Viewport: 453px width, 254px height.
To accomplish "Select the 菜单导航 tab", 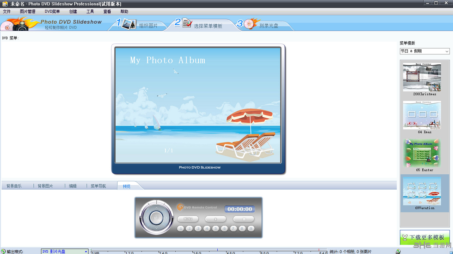I will [99, 186].
